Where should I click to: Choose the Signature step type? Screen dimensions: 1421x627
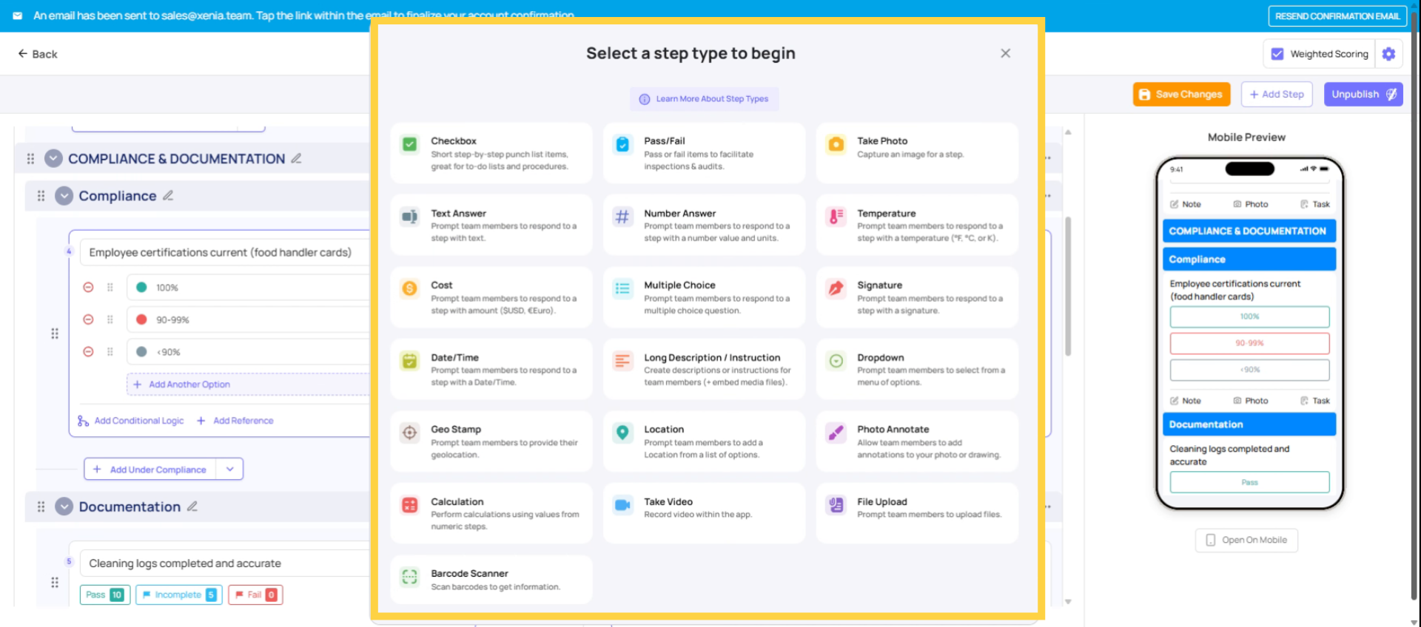917,297
